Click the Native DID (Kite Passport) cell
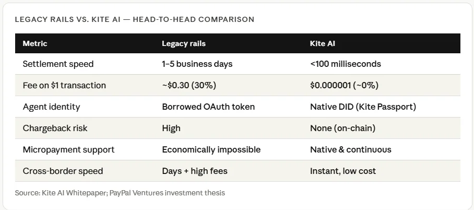The image size is (474, 210). pyautogui.click(x=363, y=107)
